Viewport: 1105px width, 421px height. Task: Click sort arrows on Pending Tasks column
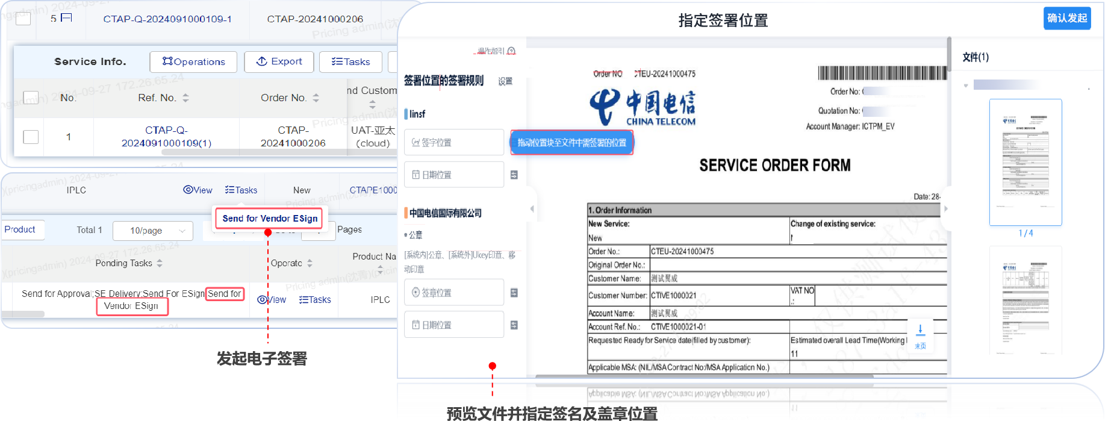pos(160,263)
